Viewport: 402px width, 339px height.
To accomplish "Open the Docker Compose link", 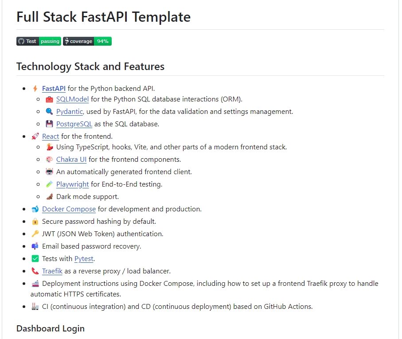I will point(69,209).
